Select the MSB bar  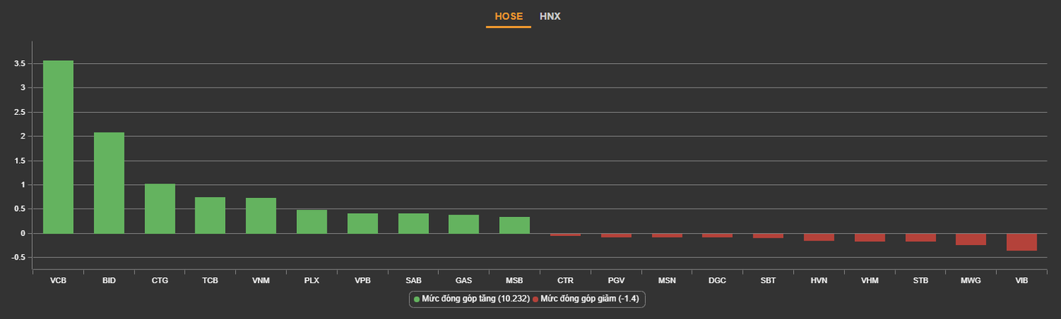pos(514,225)
